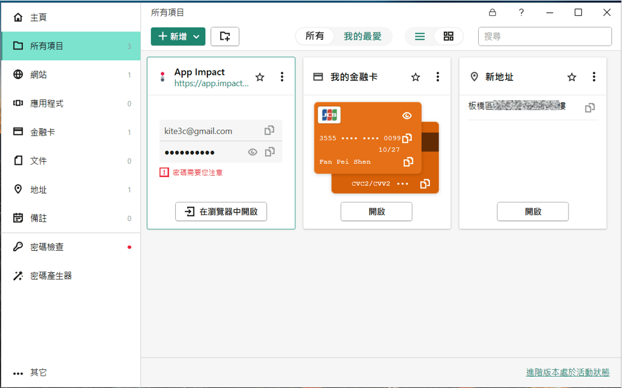Show hidden card details with eye icon
Viewport: 622px width, 388px height.
(407, 116)
